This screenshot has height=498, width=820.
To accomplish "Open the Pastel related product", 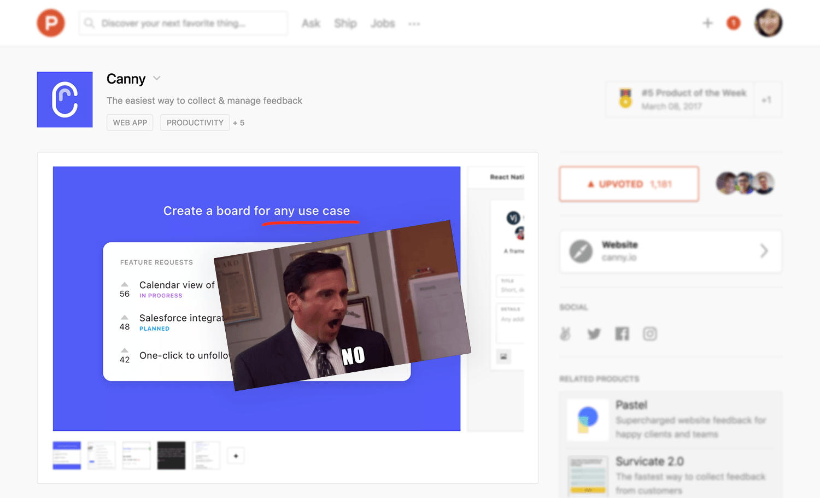I will [x=671, y=420].
